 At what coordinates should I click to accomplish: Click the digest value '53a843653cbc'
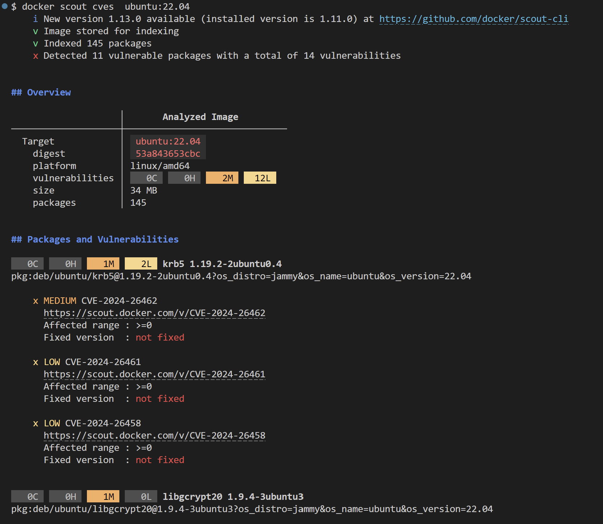coord(168,154)
